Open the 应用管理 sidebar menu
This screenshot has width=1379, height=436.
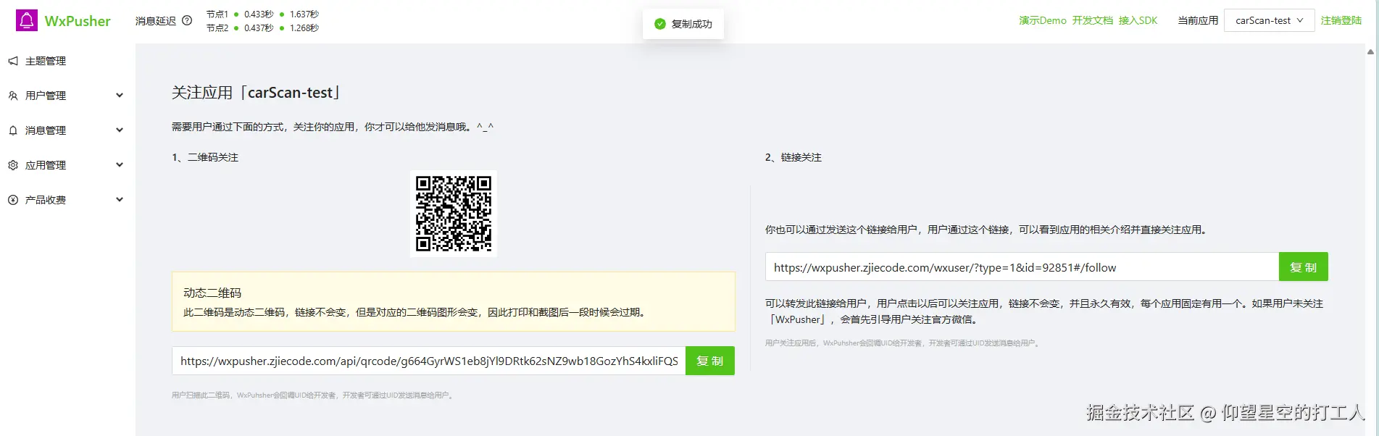point(67,165)
